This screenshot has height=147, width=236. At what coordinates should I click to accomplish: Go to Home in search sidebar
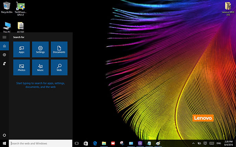(4, 46)
